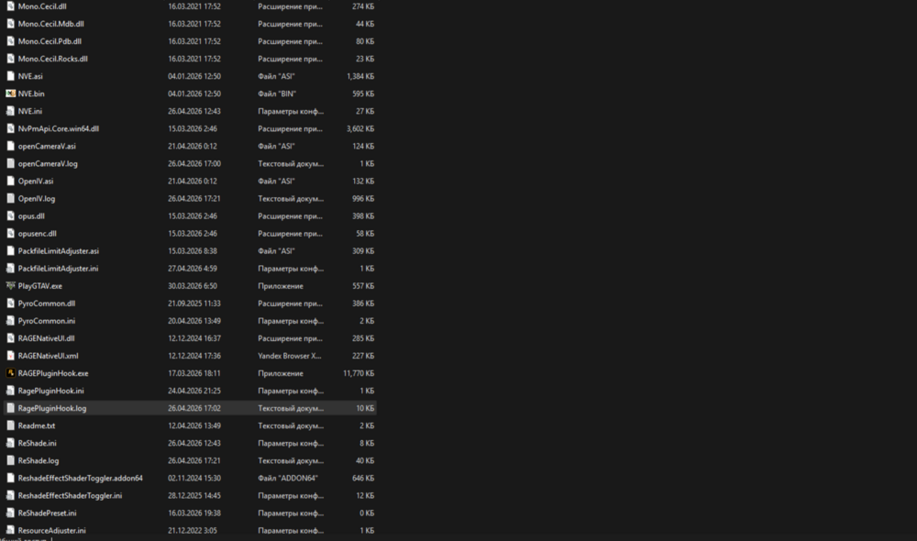Click the 996 КБ size of OpenIV.log
The height and width of the screenshot is (541, 917).
click(x=363, y=199)
